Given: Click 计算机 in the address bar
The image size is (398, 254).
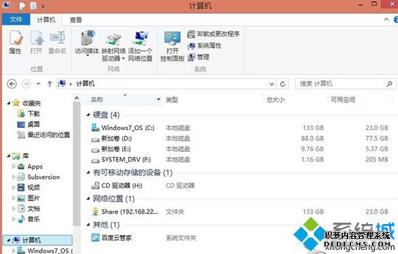Looking at the screenshot, I should [85, 84].
